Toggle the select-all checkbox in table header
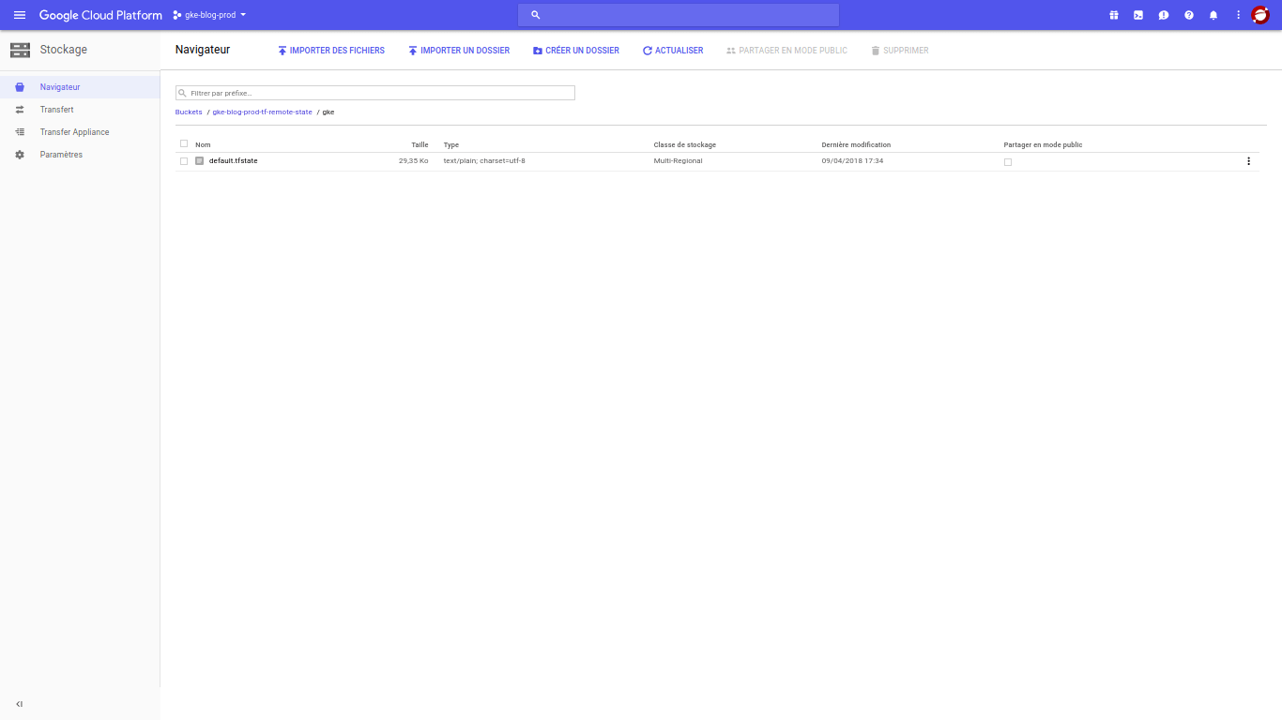 pos(184,144)
